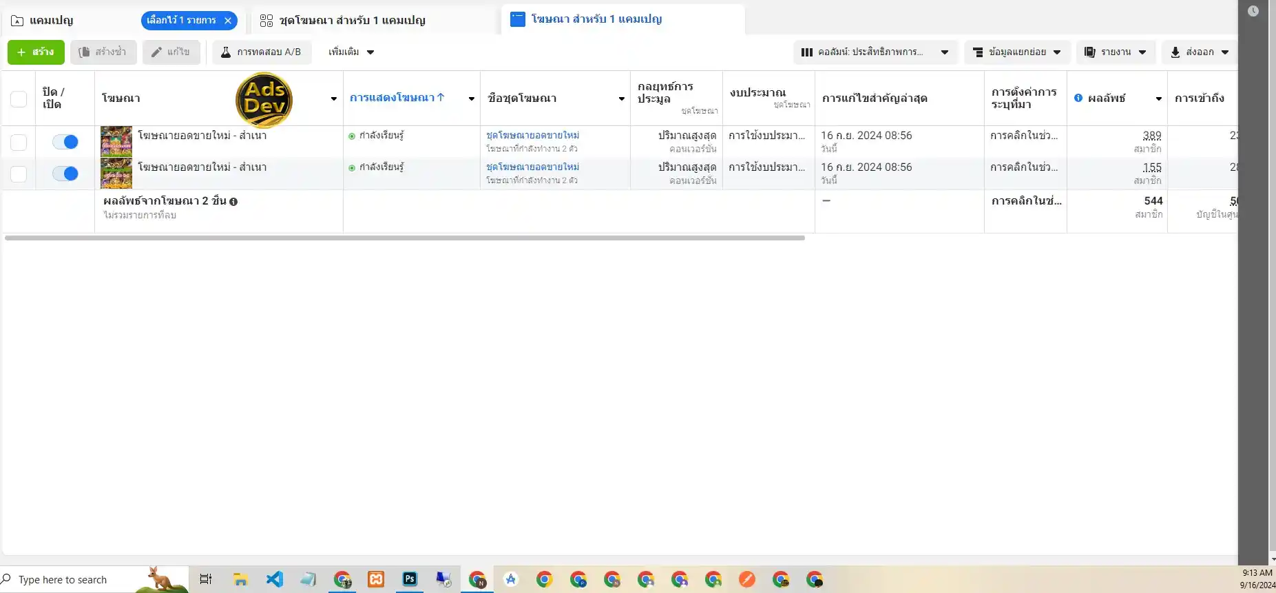1276x593 pixels.
Task: Click กำลังเรียนรู้ status in the 155-result row
Action: pos(381,167)
